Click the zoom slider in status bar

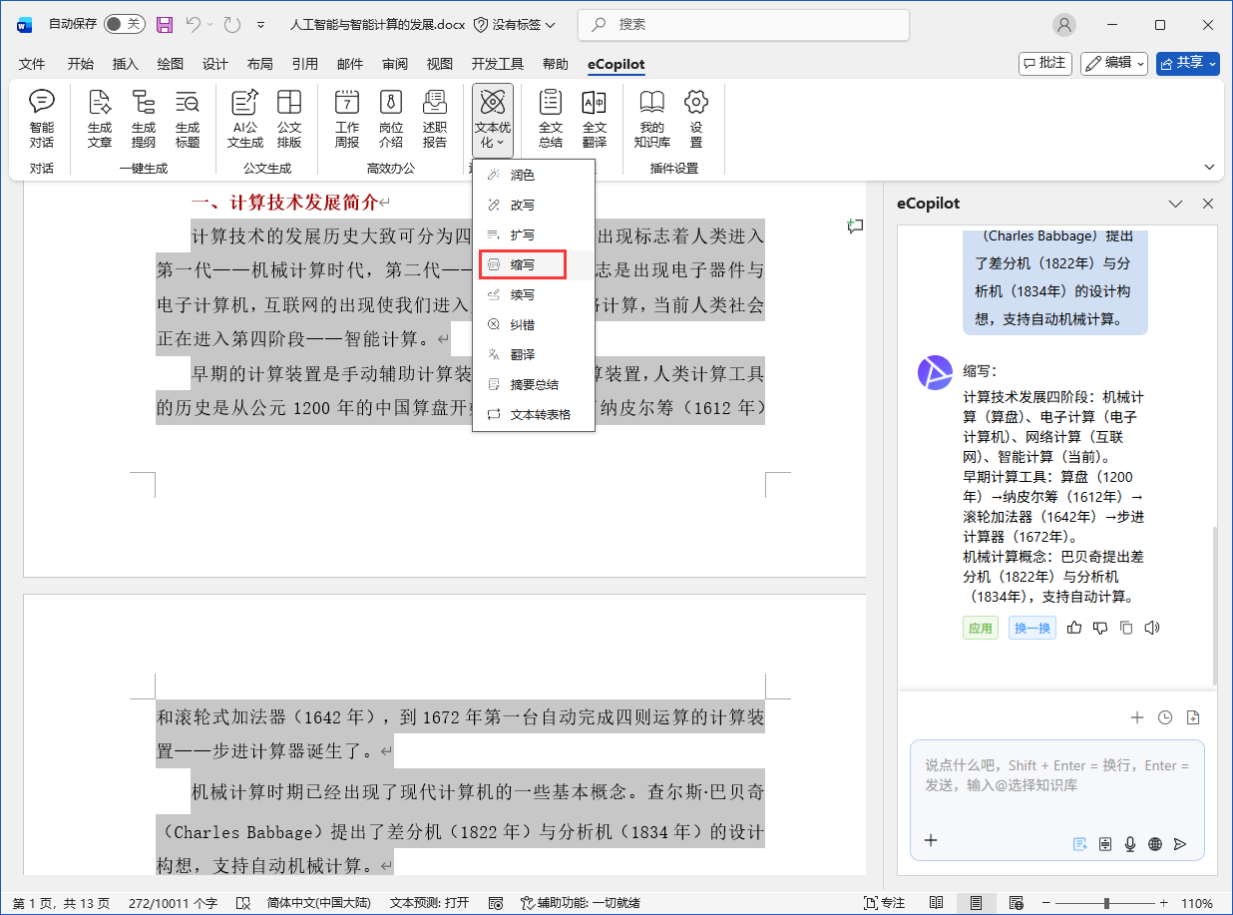point(1105,903)
